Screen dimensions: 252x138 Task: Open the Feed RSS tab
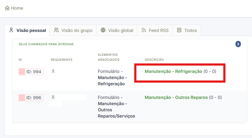(155, 30)
